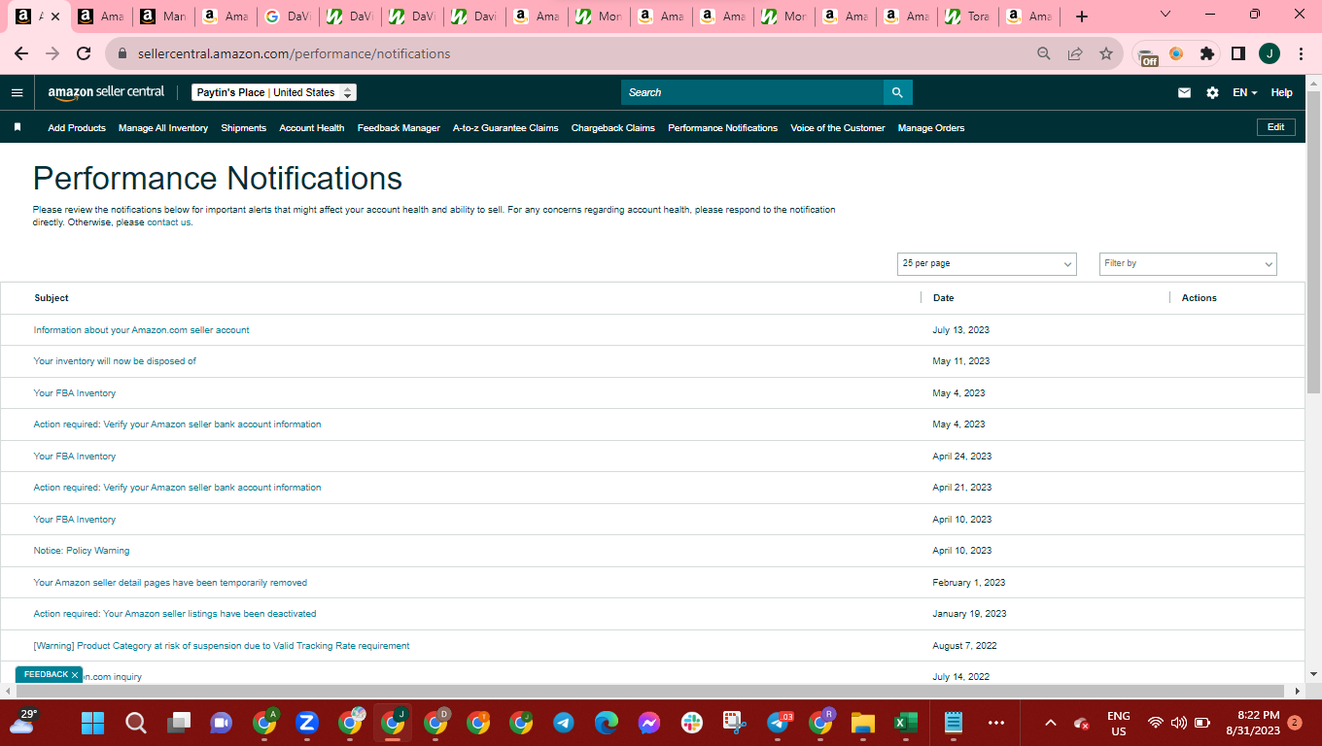This screenshot has width=1322, height=746.
Task: Open Add Products in the nav bar
Action: point(77,128)
